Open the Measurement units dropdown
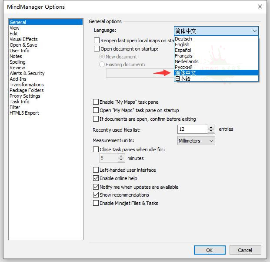Screen dimensions: 270x262 [x=197, y=141]
